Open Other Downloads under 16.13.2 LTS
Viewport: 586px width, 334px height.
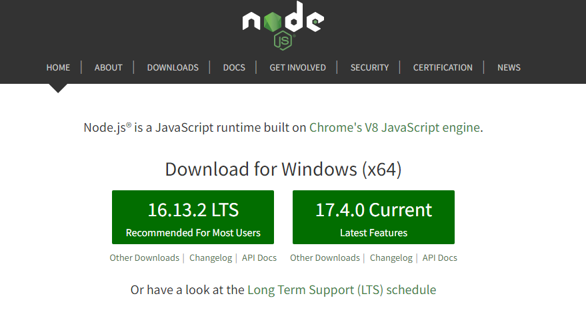point(144,258)
